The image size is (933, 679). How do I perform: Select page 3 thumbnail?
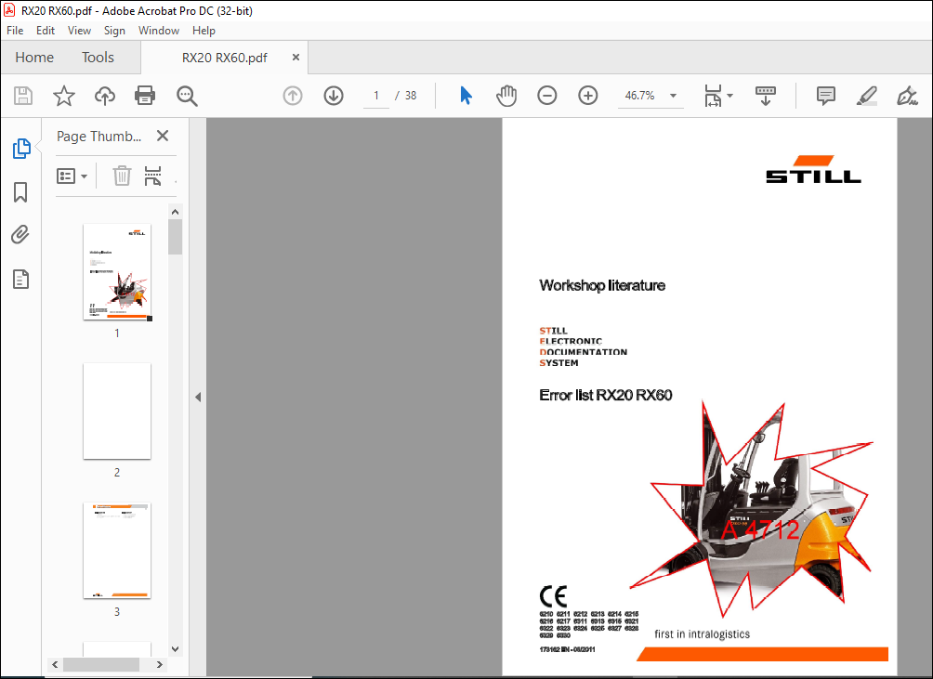point(117,550)
